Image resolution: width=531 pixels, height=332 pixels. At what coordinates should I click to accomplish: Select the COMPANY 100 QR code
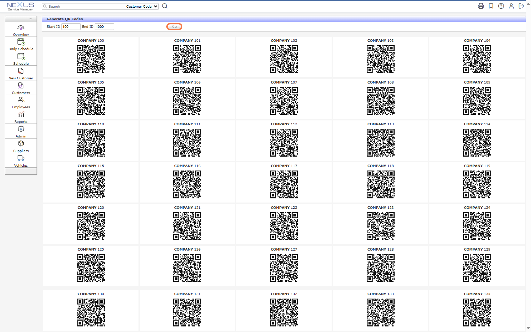[91, 59]
